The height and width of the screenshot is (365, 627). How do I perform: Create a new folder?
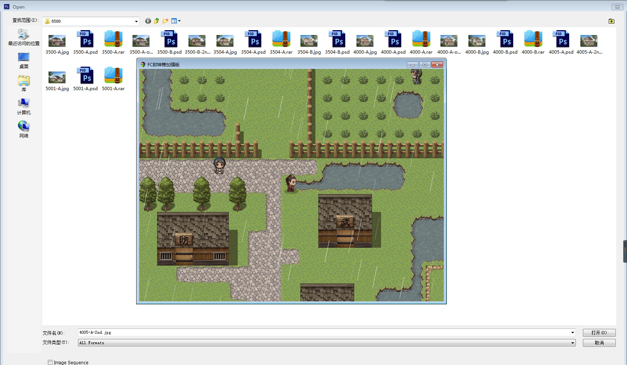coord(165,21)
